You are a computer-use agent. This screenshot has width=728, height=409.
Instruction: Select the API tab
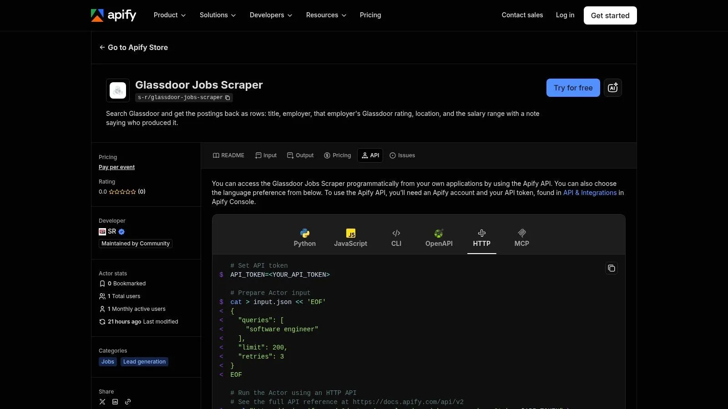coord(370,155)
